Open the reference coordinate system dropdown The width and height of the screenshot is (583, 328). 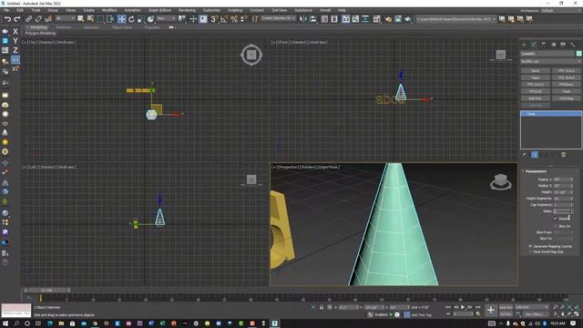click(x=166, y=18)
